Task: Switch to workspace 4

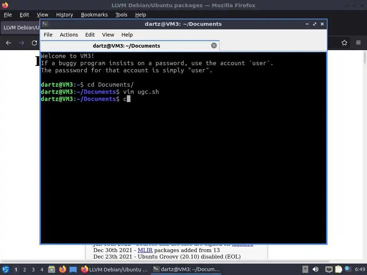Action: click(x=42, y=270)
